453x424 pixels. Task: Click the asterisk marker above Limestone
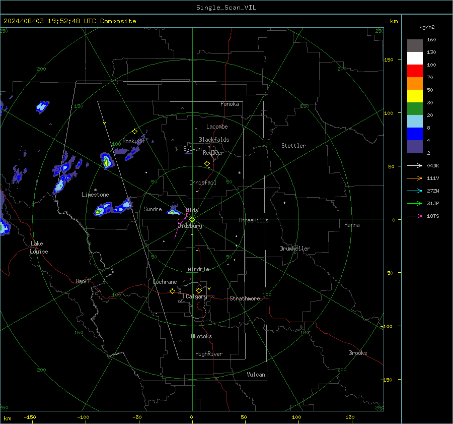tap(95, 190)
